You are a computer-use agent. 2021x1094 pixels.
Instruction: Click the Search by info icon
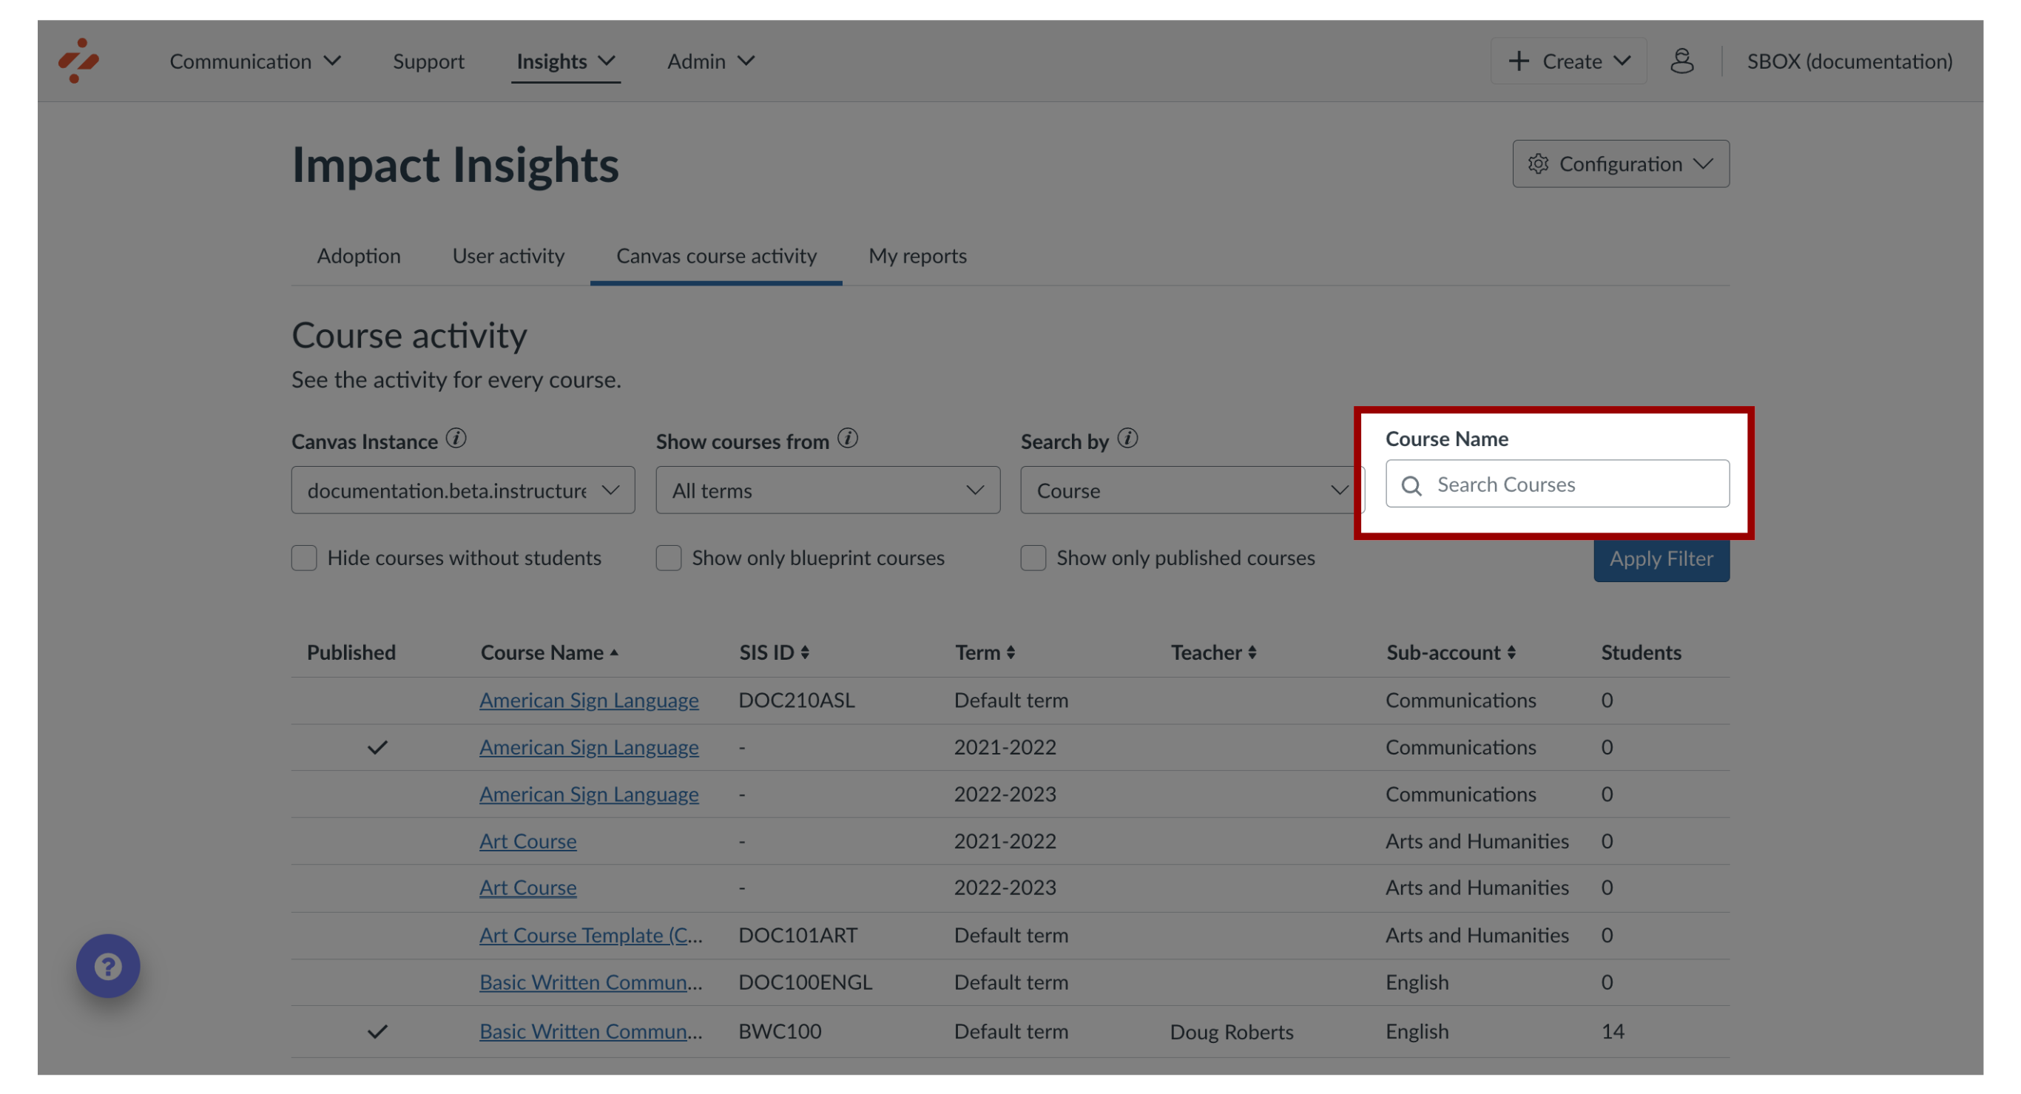(x=1127, y=439)
